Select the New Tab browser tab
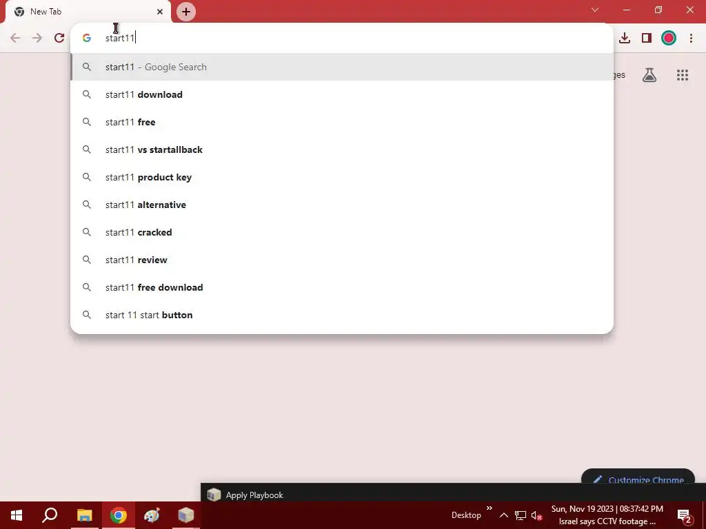706x529 pixels. pos(88,12)
